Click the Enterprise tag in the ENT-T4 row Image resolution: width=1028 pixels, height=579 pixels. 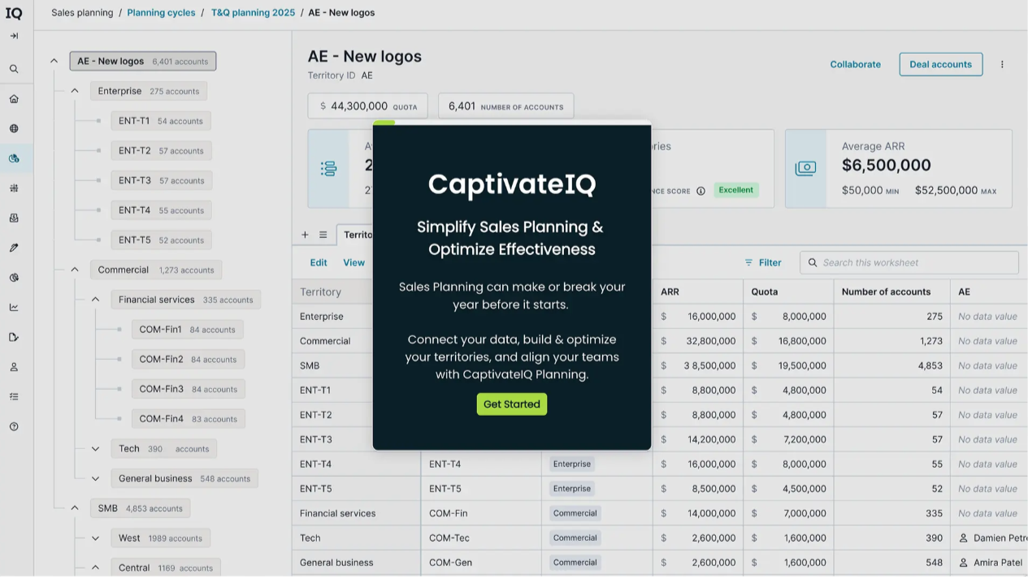pyautogui.click(x=571, y=464)
